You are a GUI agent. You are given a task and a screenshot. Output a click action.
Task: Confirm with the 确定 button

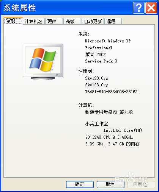(80, 184)
